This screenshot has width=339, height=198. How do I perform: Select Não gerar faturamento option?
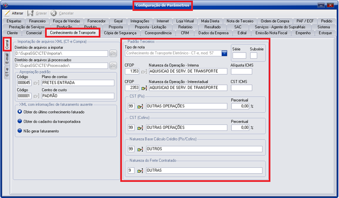click(20, 131)
